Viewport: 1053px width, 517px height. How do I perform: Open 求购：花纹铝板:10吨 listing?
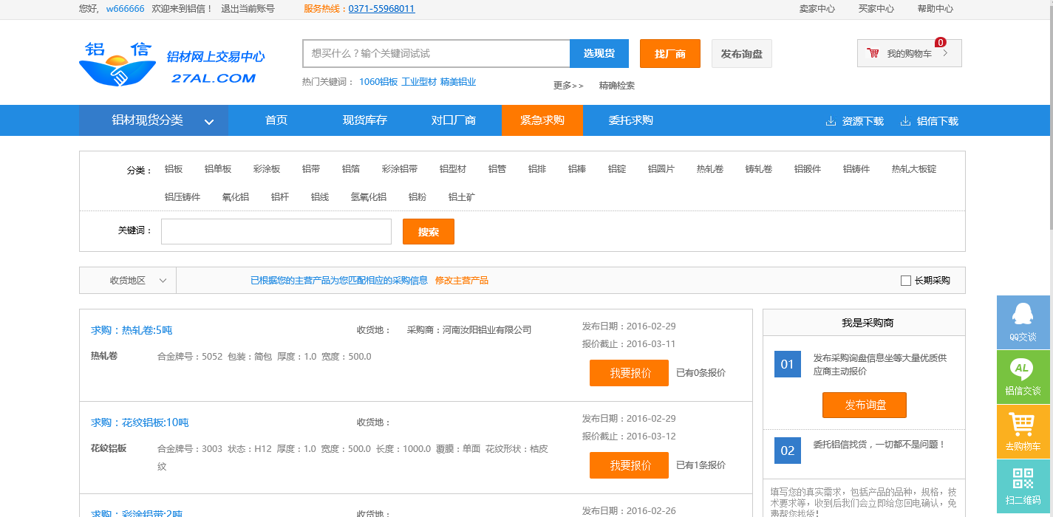coord(140,422)
